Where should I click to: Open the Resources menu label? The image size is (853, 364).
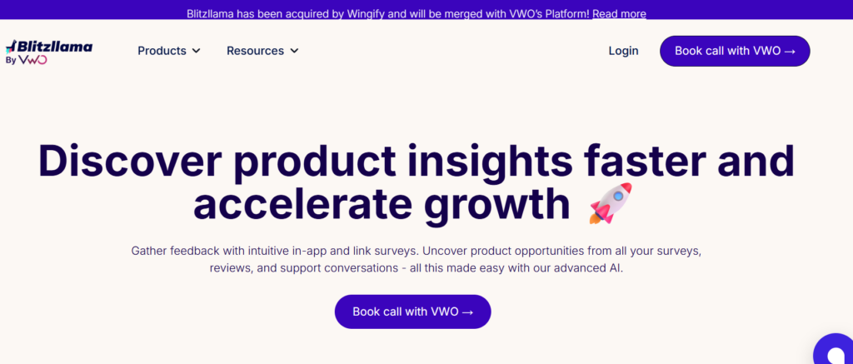coord(255,51)
